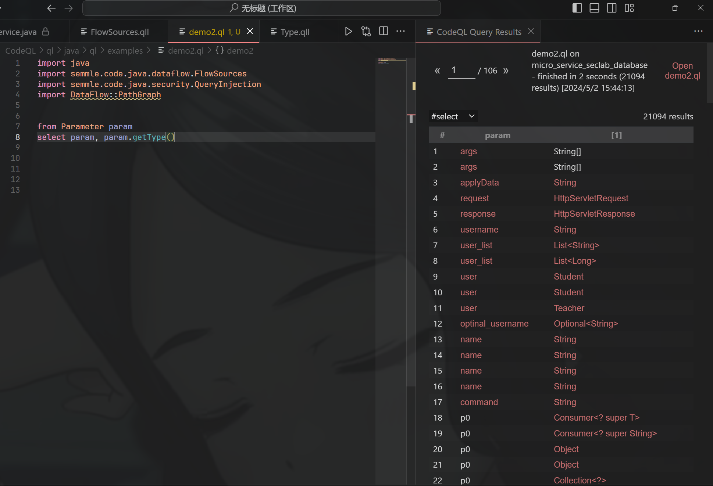Click the Open demo2.ql link

tap(682, 71)
